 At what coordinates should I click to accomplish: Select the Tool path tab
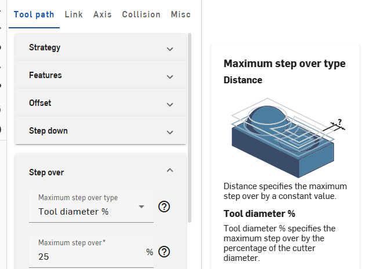click(34, 14)
